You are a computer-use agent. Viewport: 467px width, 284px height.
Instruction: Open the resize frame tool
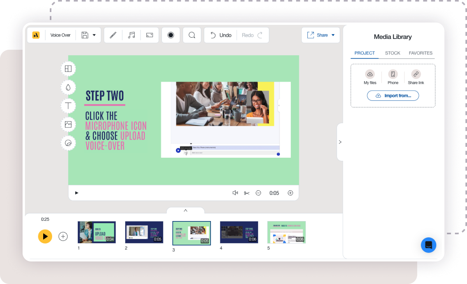pos(149,35)
